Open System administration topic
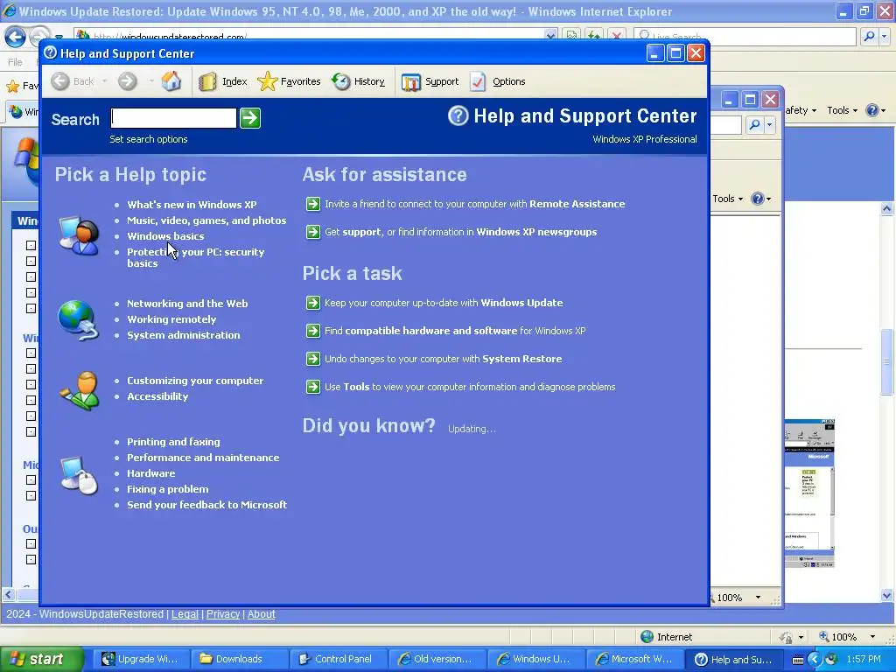 (184, 335)
